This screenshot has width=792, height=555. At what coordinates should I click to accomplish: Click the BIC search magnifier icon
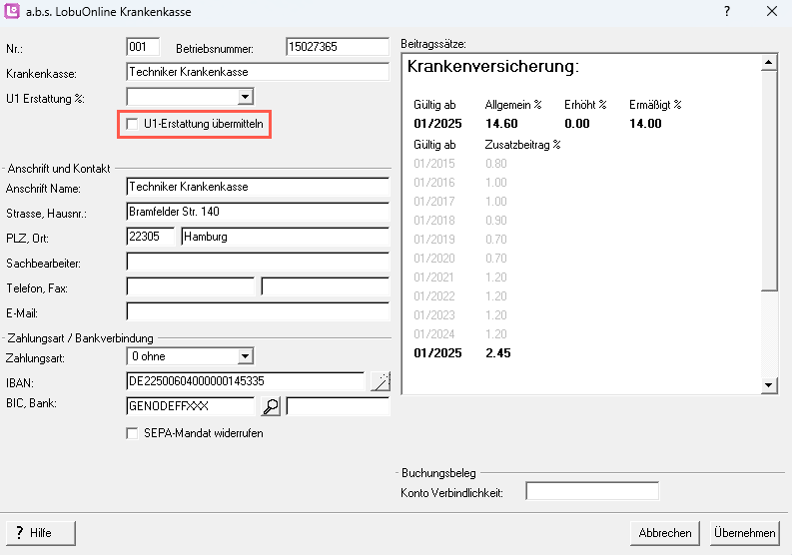(270, 406)
